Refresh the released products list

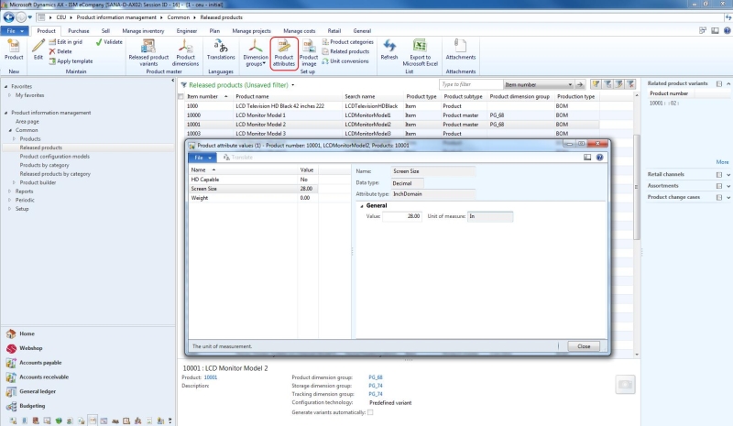pyautogui.click(x=388, y=49)
